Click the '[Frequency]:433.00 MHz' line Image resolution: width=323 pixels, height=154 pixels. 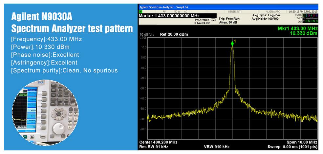46,39
